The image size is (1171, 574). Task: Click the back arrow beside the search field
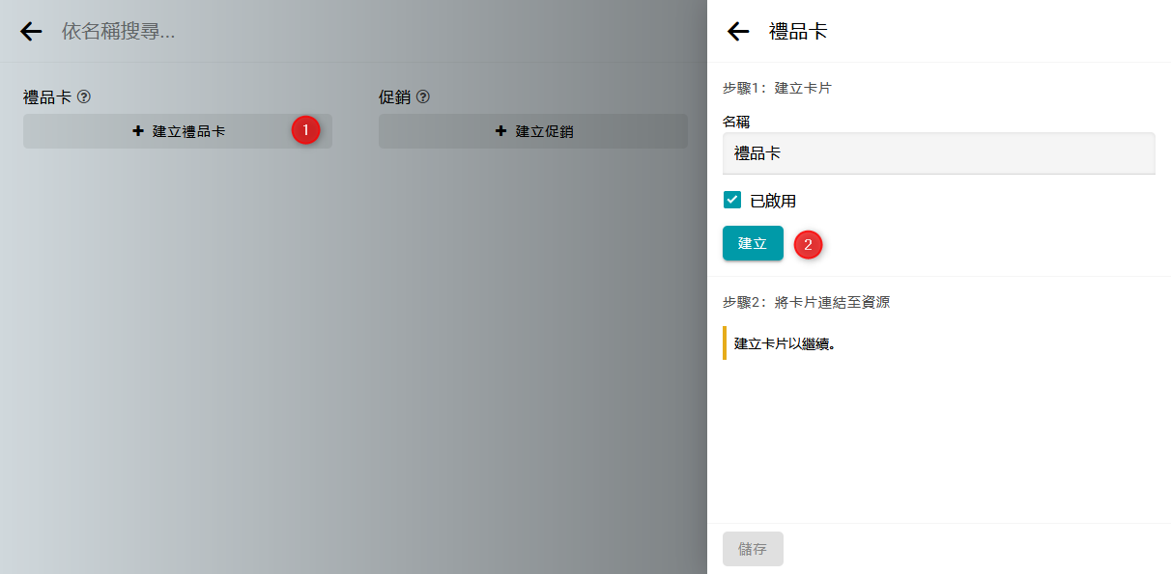[31, 31]
